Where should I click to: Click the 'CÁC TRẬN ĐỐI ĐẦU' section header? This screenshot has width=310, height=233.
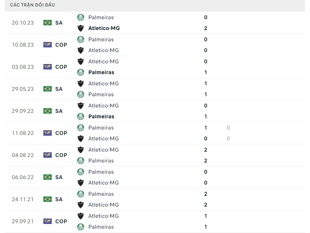pyautogui.click(x=33, y=5)
